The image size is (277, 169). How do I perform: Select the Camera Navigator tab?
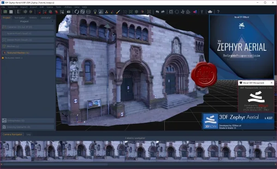coord(12,134)
